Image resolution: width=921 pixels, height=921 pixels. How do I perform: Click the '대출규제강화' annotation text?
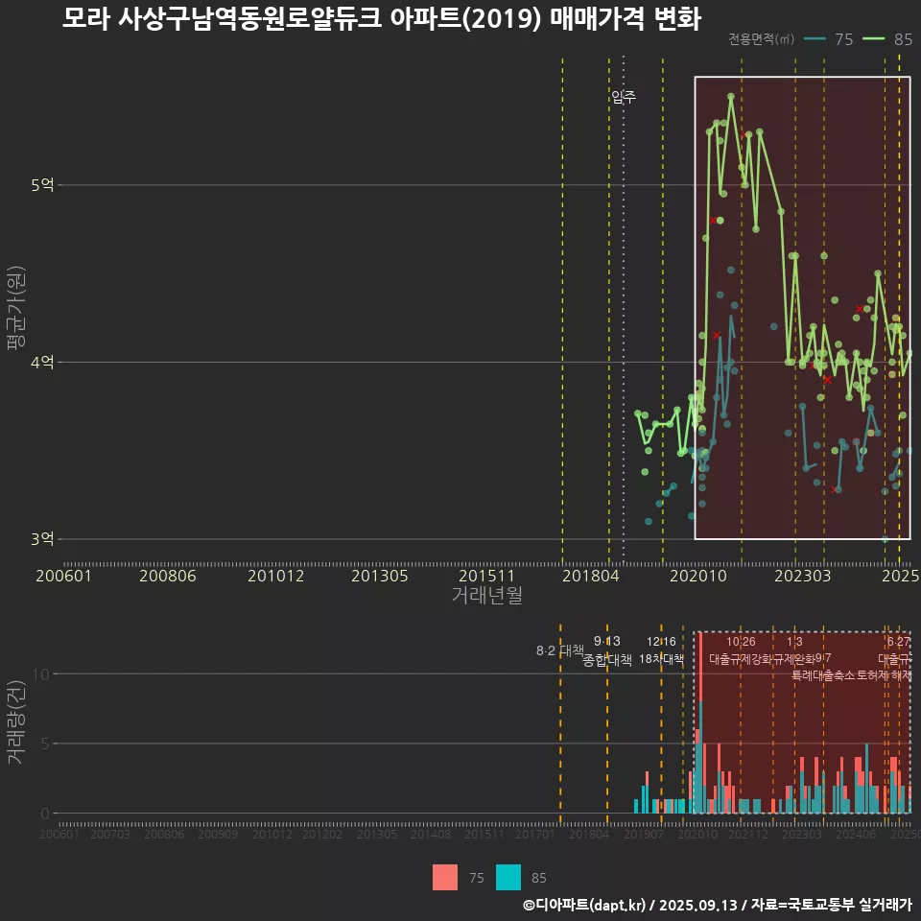click(741, 659)
